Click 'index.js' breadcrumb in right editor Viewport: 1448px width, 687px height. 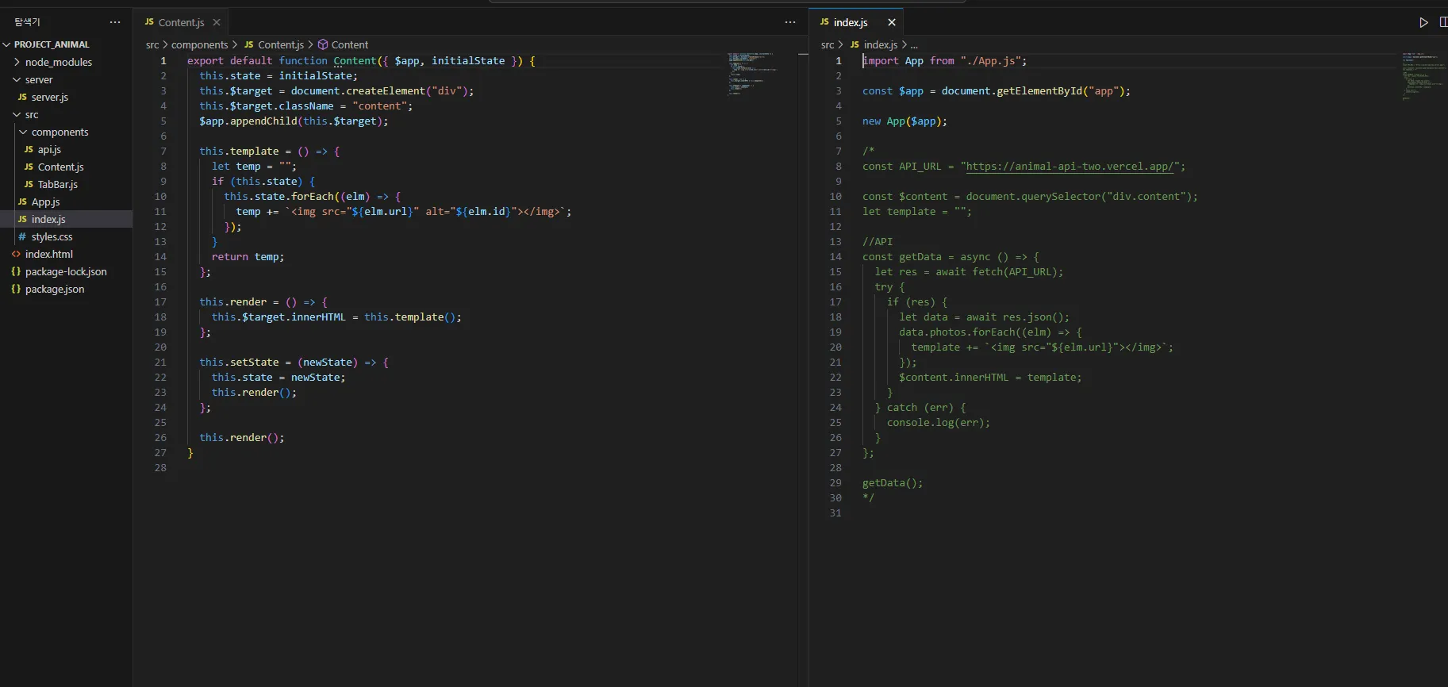881,44
